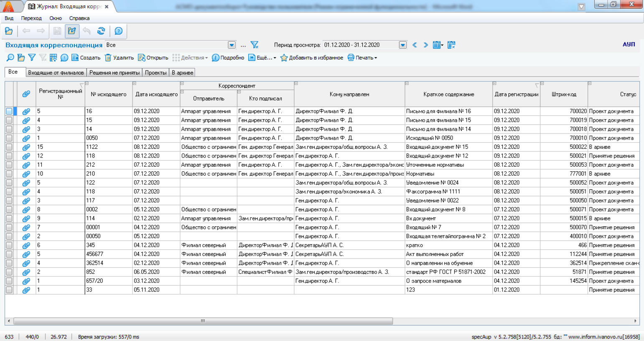Viewport: 644px width, 341px height.
Task: Click the back arrow navigation icon
Action: pyautogui.click(x=26, y=31)
